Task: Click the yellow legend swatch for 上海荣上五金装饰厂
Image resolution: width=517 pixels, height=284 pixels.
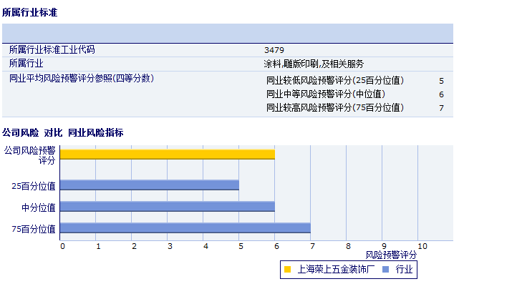Action: pos(287,270)
